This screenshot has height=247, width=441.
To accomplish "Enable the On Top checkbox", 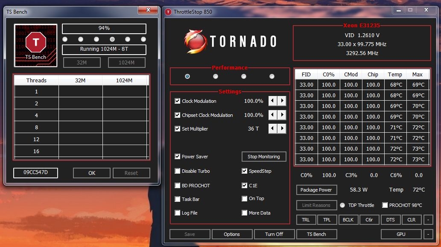I will click(244, 199).
